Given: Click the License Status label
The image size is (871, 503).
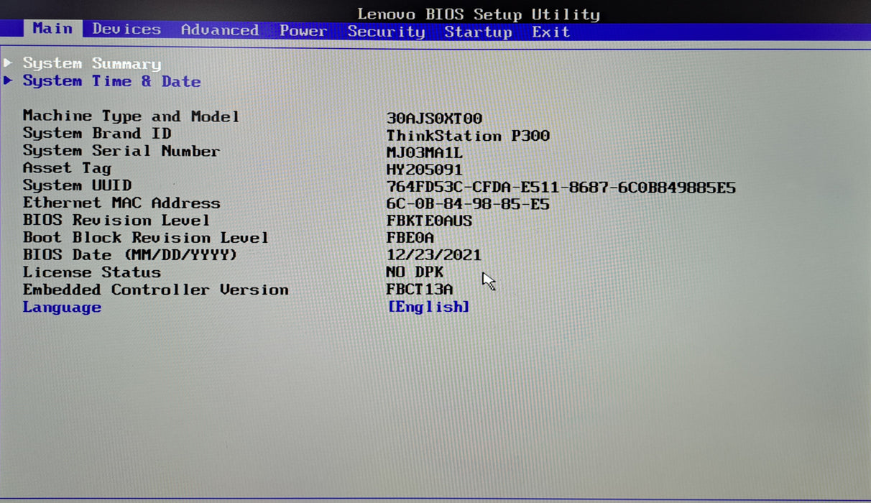Looking at the screenshot, I should point(92,272).
